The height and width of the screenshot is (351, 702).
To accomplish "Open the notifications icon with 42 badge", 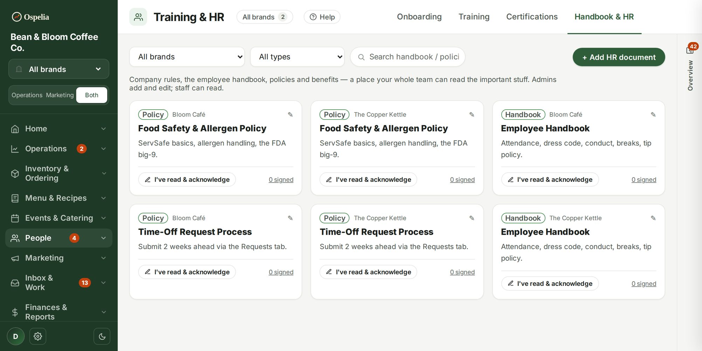I will (690, 49).
